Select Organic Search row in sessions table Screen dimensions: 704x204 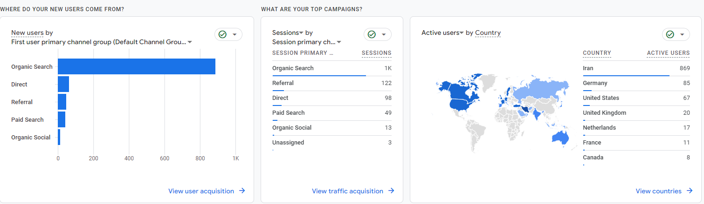click(332, 68)
